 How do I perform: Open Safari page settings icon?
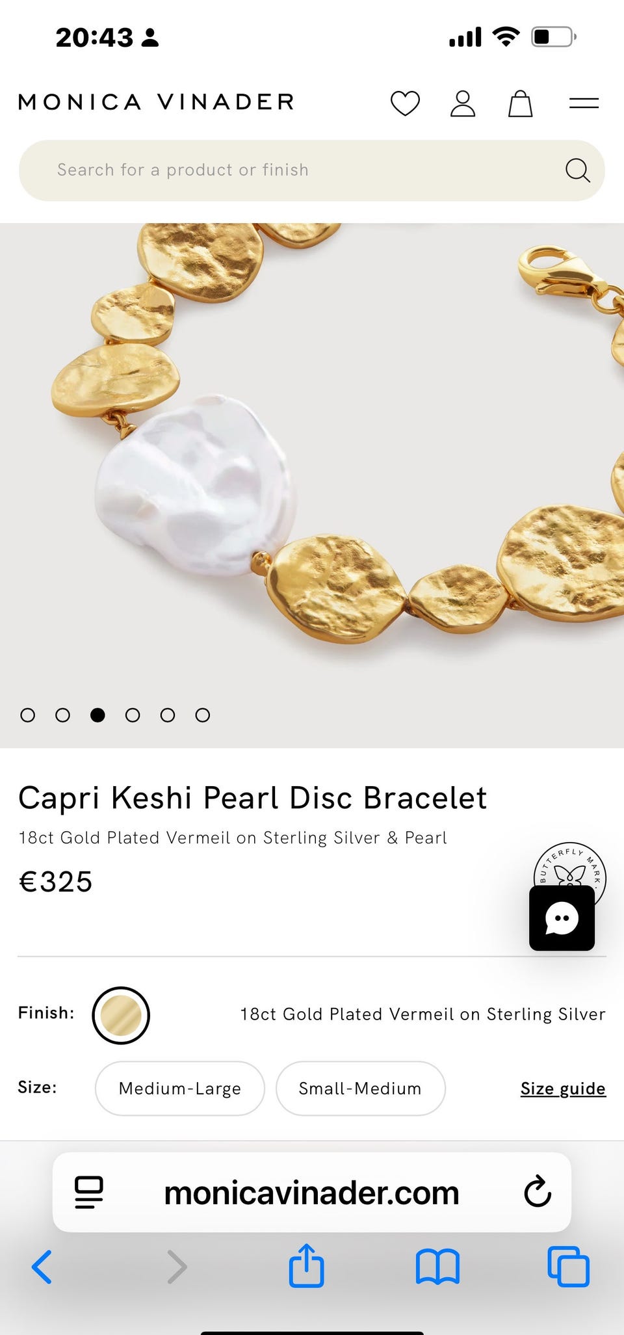[x=89, y=1193]
